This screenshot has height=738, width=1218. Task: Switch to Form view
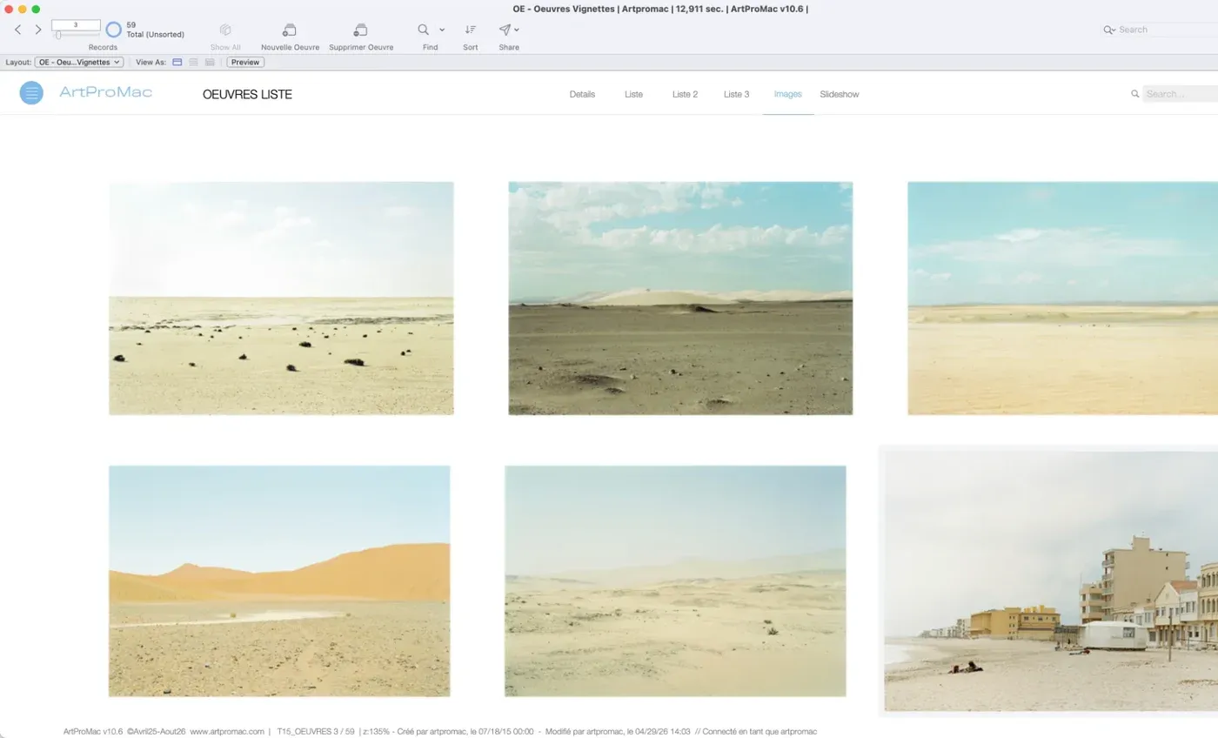[x=177, y=62]
